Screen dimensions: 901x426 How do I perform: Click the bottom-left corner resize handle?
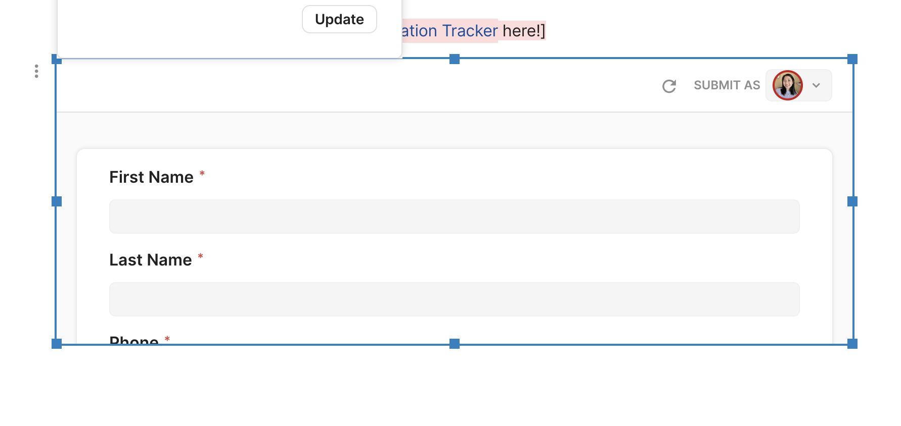point(57,344)
